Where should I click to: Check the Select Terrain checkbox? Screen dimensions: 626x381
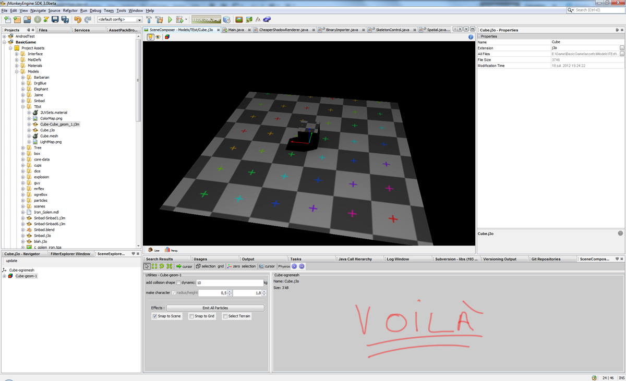225,316
